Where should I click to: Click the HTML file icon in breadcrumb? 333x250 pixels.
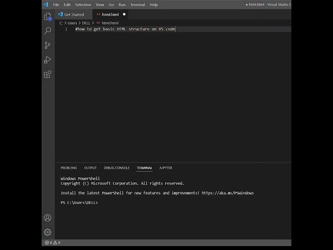pyautogui.click(x=98, y=23)
